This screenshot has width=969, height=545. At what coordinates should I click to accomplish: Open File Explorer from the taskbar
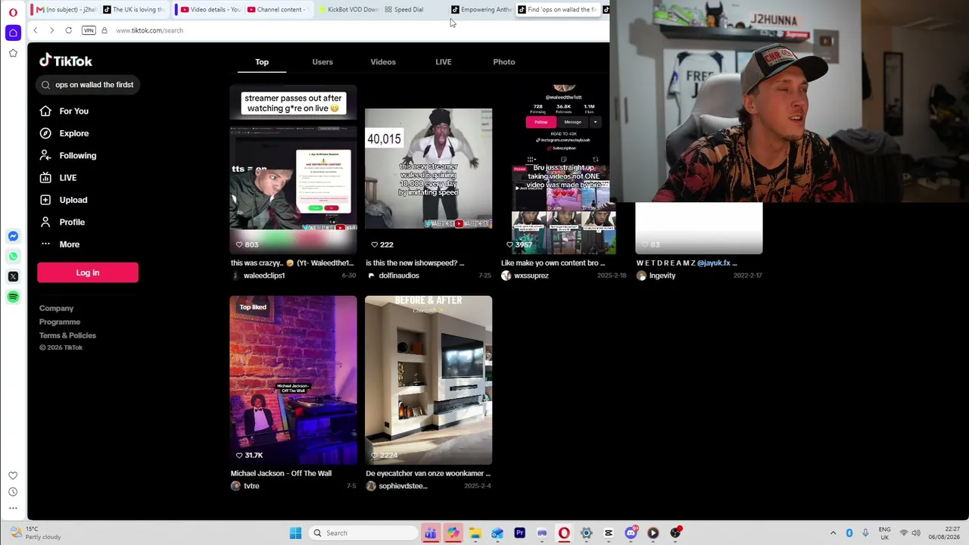[475, 533]
